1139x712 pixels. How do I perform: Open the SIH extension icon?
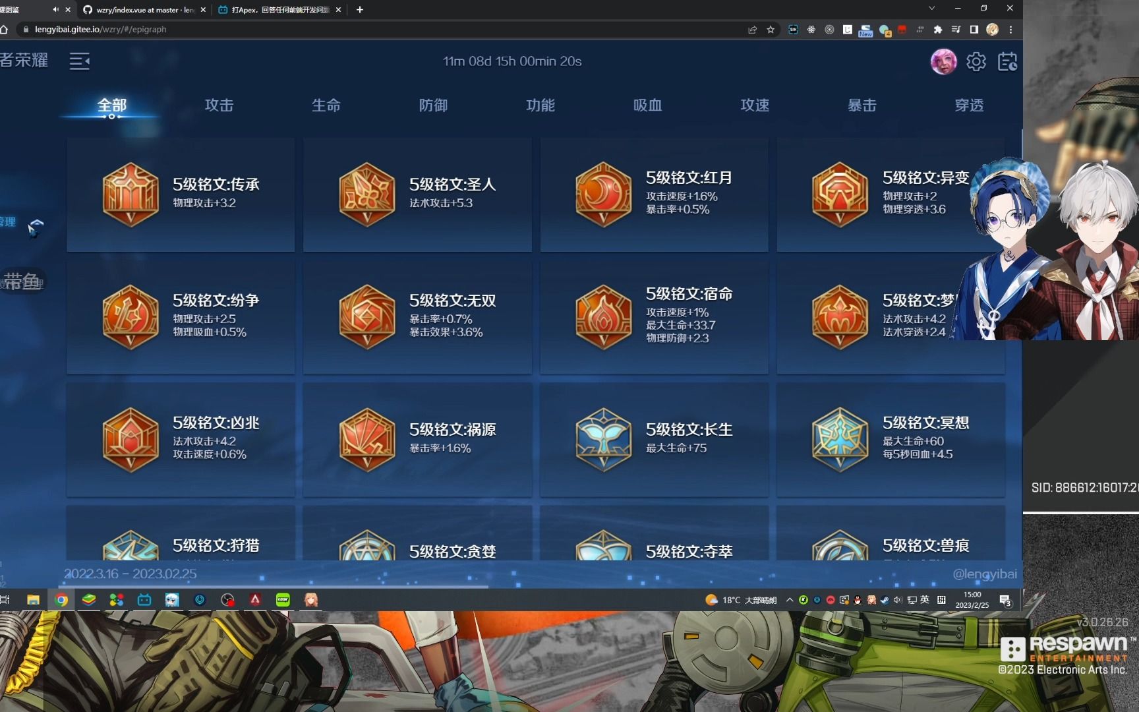[x=793, y=30]
